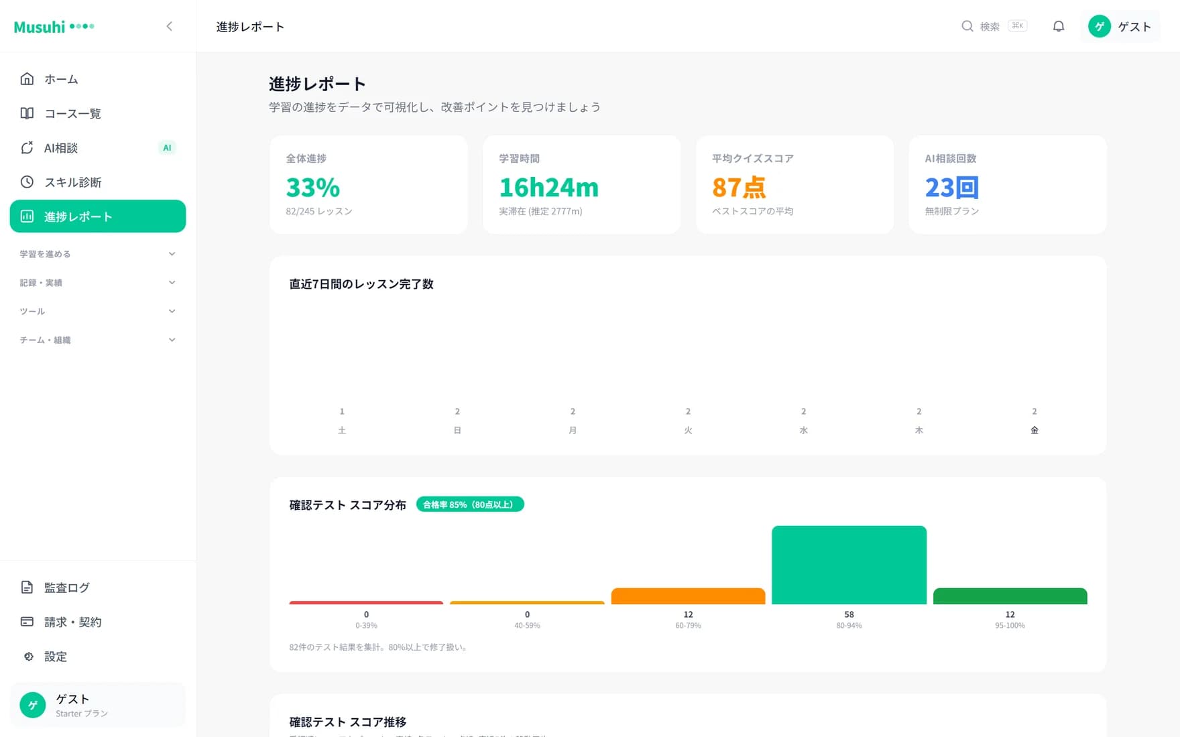This screenshot has width=1180, height=737.
Task: Click the 確認テスト スコア推移 heading
Action: click(348, 722)
